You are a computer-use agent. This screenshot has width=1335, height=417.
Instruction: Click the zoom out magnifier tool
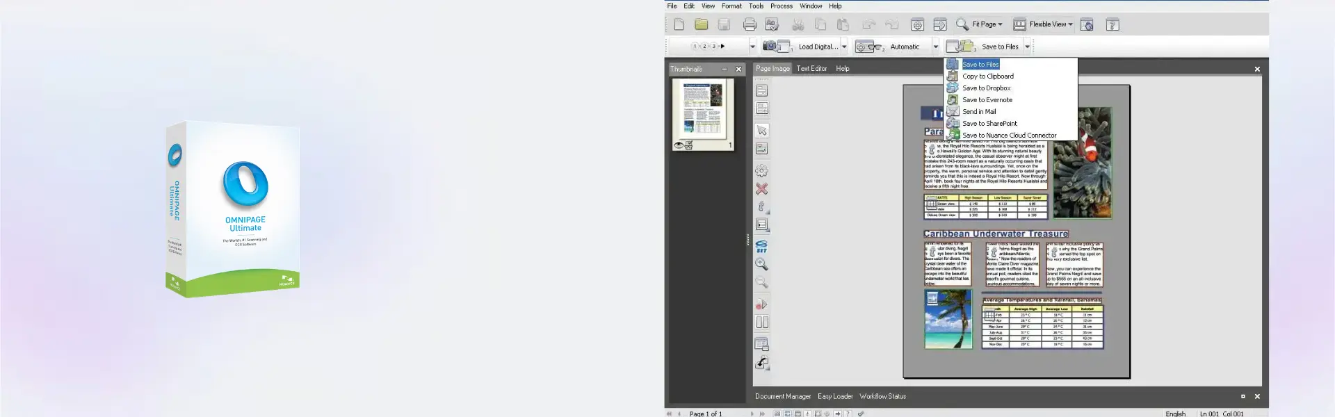762,282
